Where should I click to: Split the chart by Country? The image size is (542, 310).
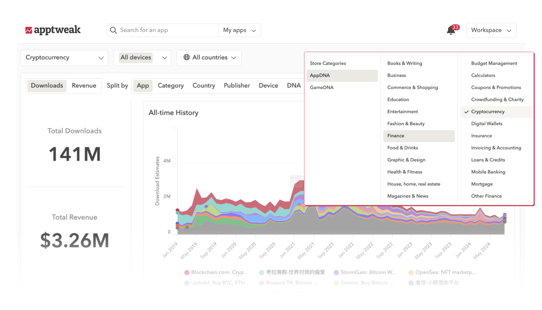[204, 86]
